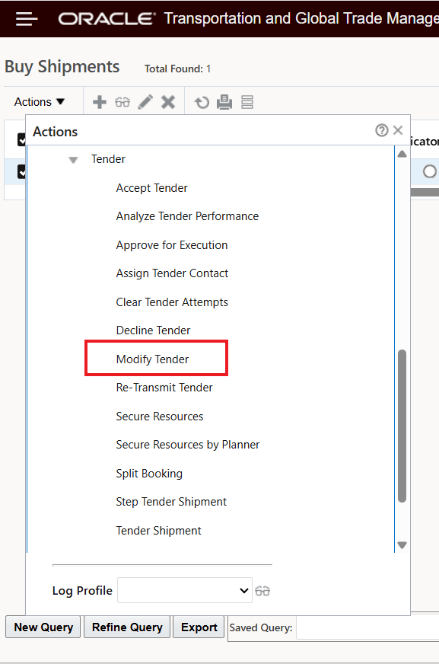439x664 pixels.
Task: Click the binoculars icon beside Log Profile
Action: [262, 590]
